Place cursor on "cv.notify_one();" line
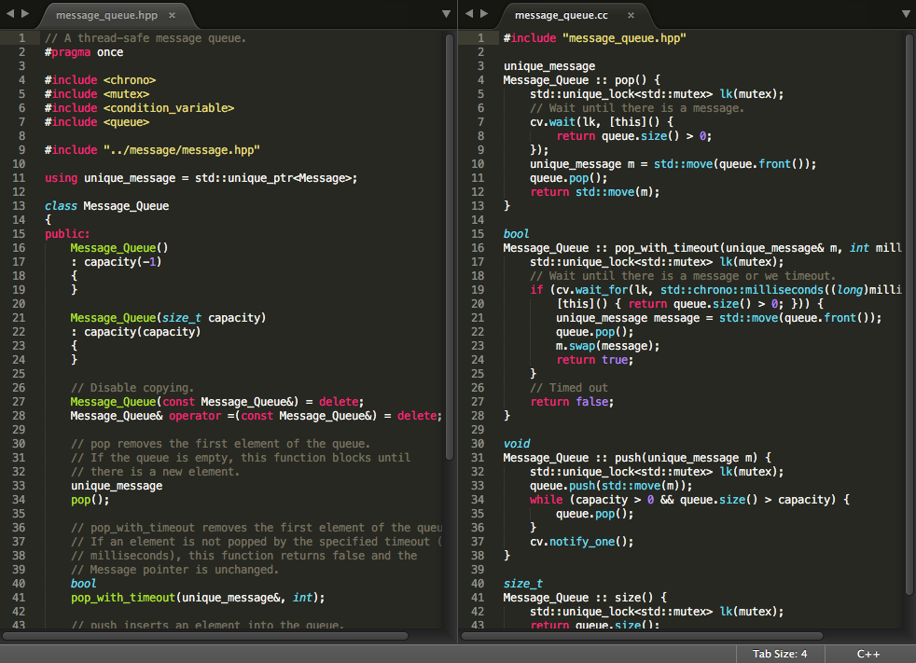The width and height of the screenshot is (916, 663). [581, 541]
